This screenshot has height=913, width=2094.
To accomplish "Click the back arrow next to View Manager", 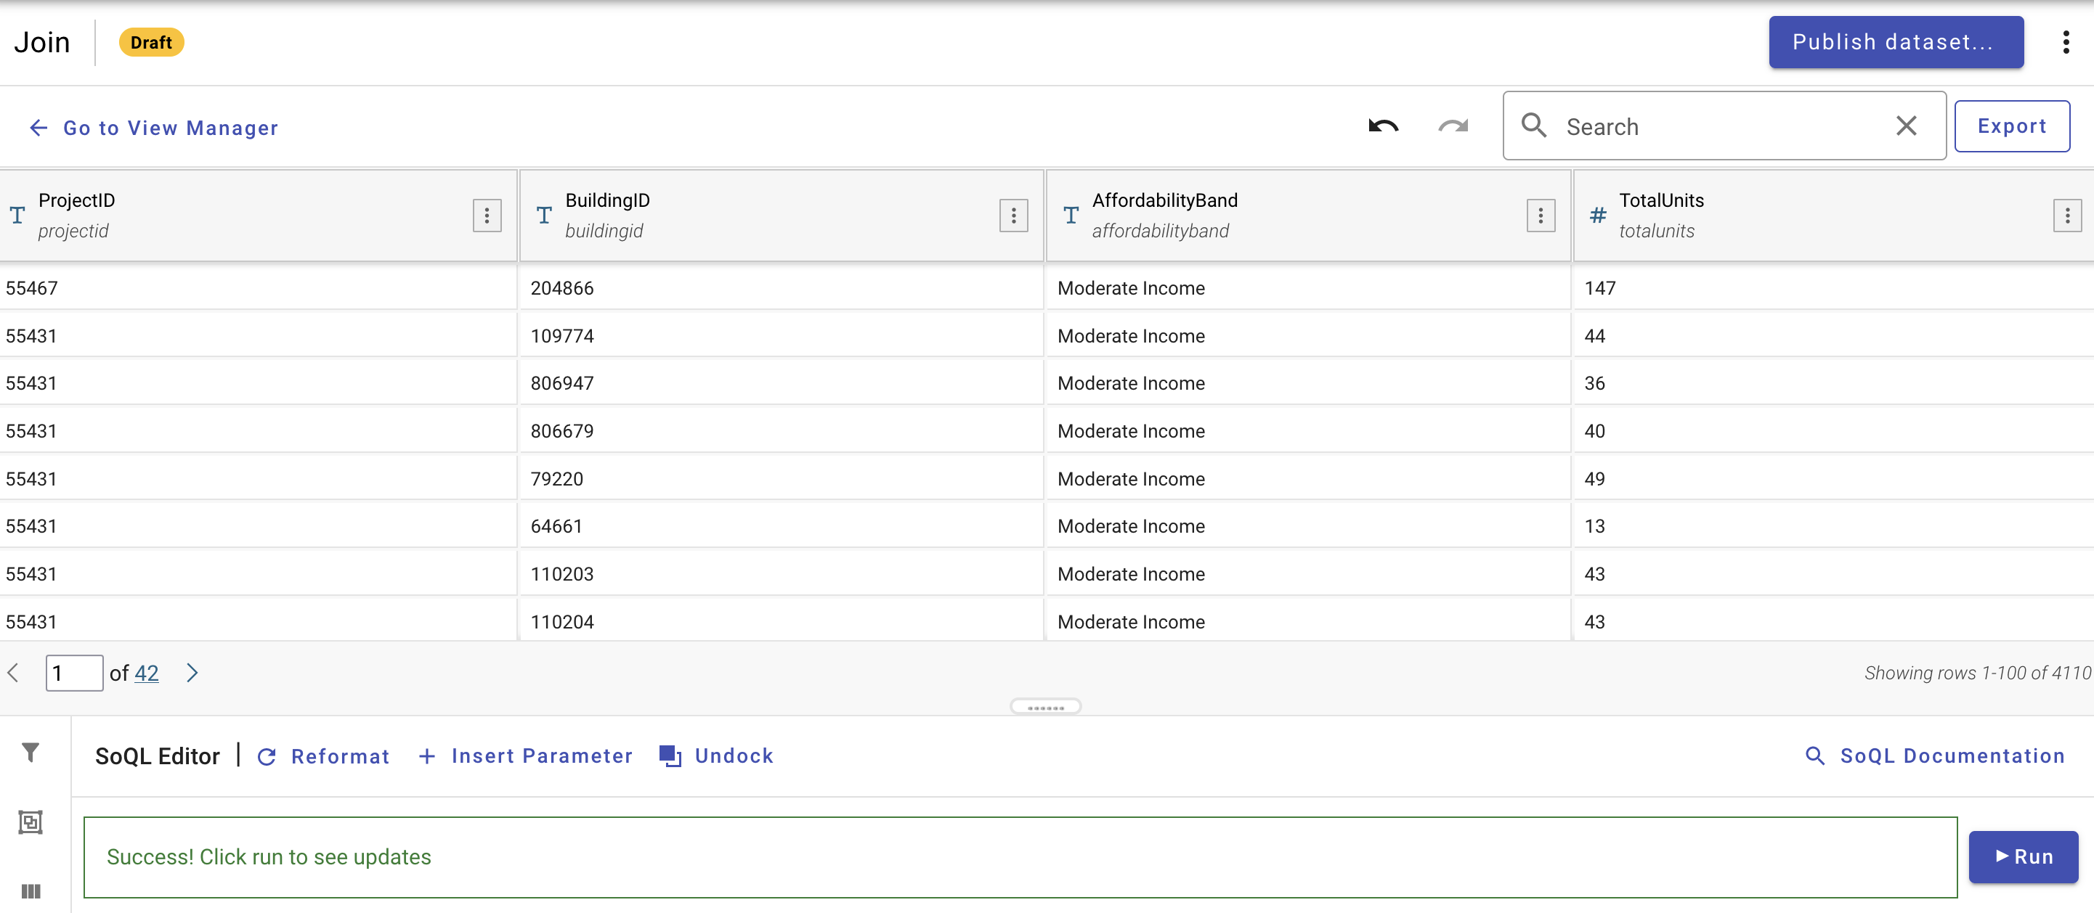I will pyautogui.click(x=38, y=128).
